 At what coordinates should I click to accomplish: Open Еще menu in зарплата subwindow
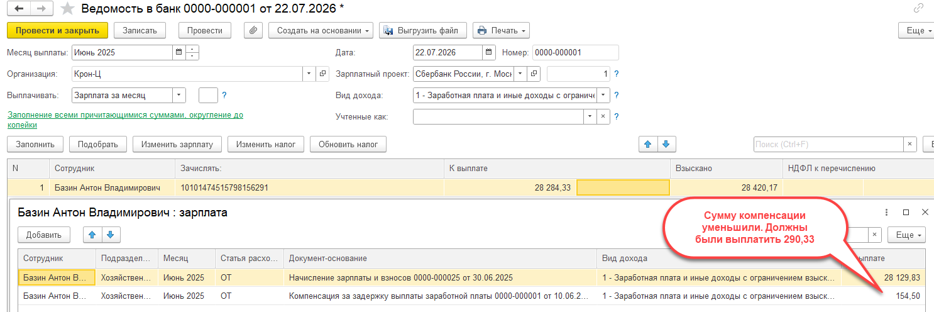point(907,235)
